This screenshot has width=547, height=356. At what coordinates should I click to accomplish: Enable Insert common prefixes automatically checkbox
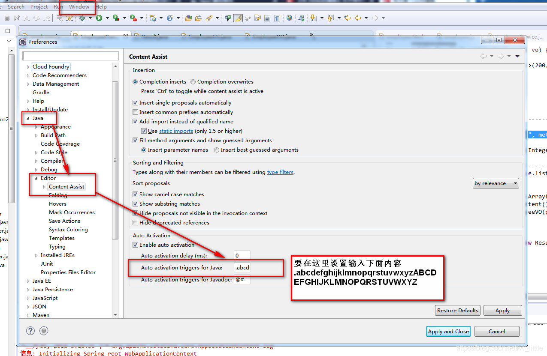tap(136, 112)
